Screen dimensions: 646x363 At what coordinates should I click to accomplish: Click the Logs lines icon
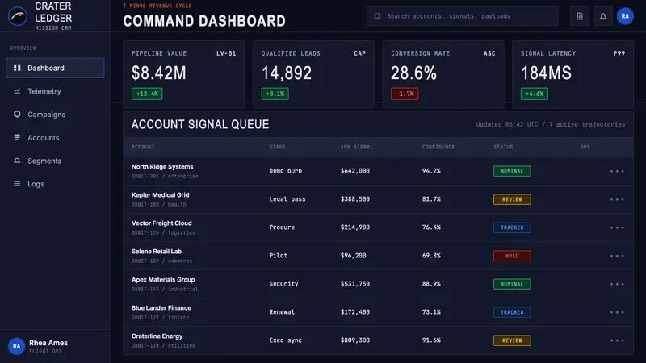pyautogui.click(x=17, y=184)
